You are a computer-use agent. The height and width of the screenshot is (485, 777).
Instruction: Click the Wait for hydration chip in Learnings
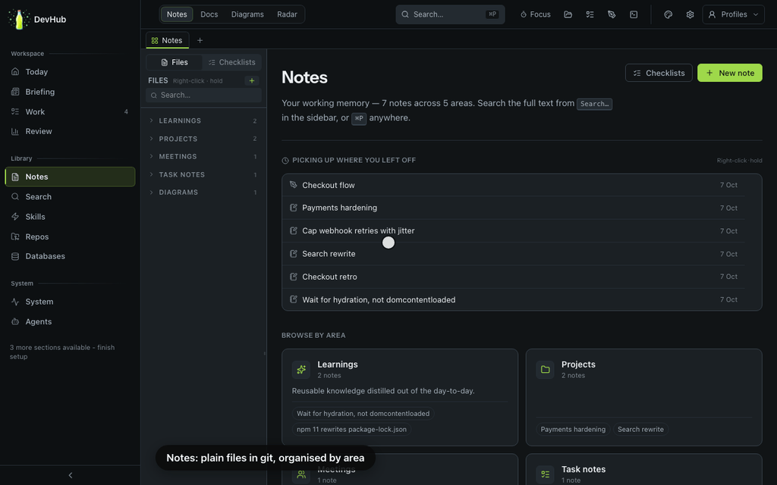click(363, 413)
